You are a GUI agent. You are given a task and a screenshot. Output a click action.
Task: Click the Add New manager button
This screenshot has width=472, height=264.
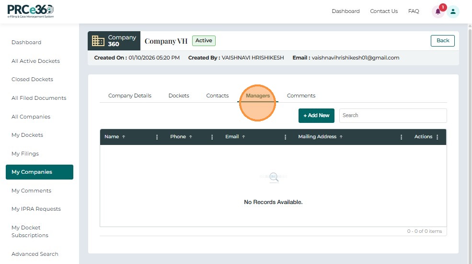(x=316, y=115)
